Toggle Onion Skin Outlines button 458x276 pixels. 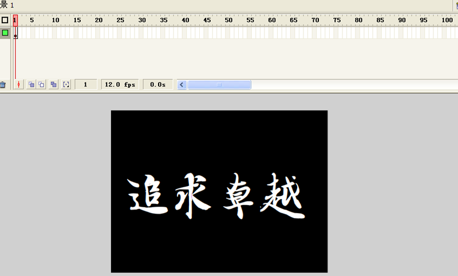[x=41, y=85]
